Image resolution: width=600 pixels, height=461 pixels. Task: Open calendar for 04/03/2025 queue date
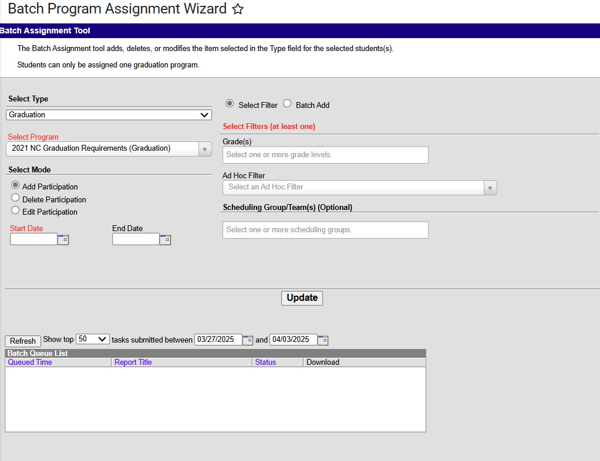(x=323, y=340)
